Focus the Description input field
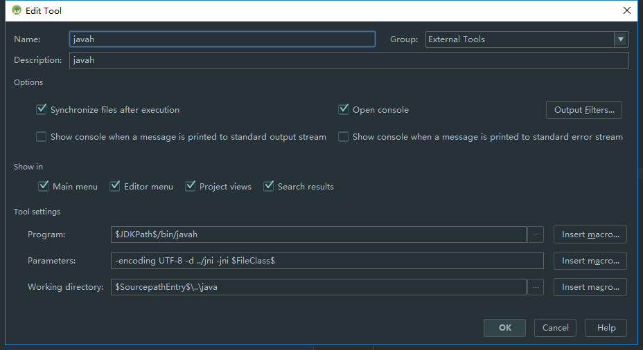This screenshot has width=643, height=350. [349, 60]
